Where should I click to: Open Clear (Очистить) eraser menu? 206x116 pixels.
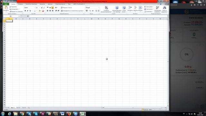pyautogui.click(x=148, y=12)
